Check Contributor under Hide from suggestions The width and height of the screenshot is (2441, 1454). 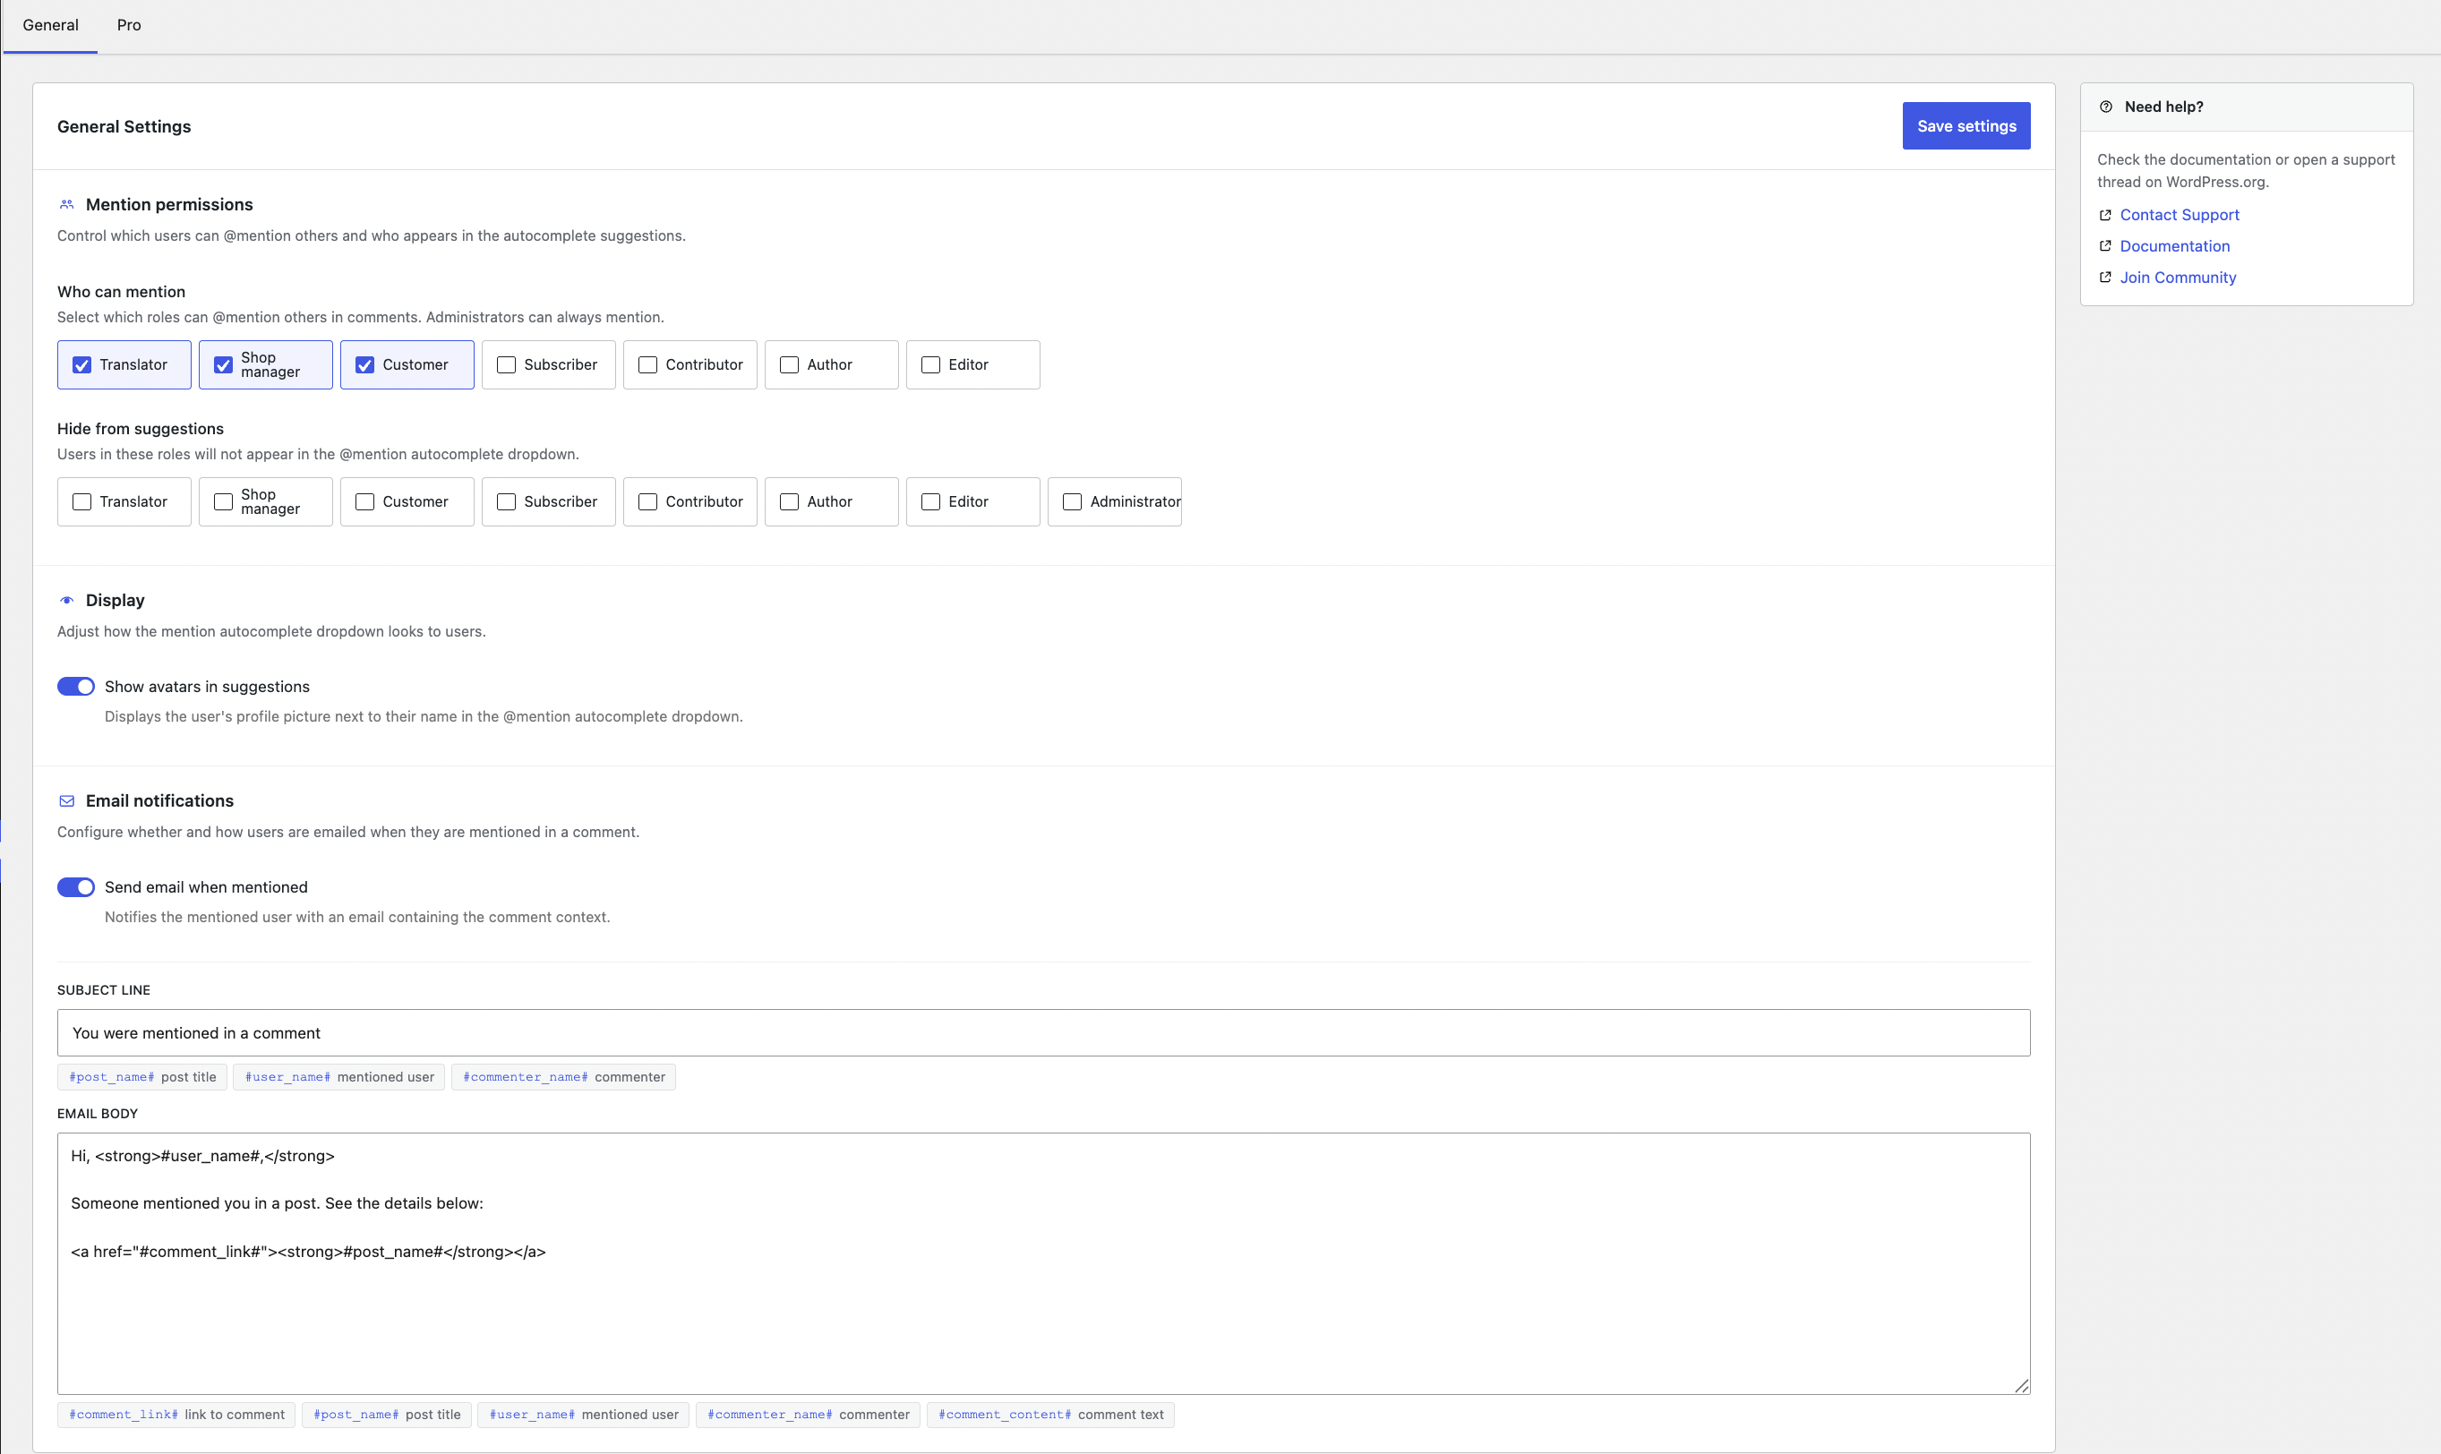click(x=647, y=502)
